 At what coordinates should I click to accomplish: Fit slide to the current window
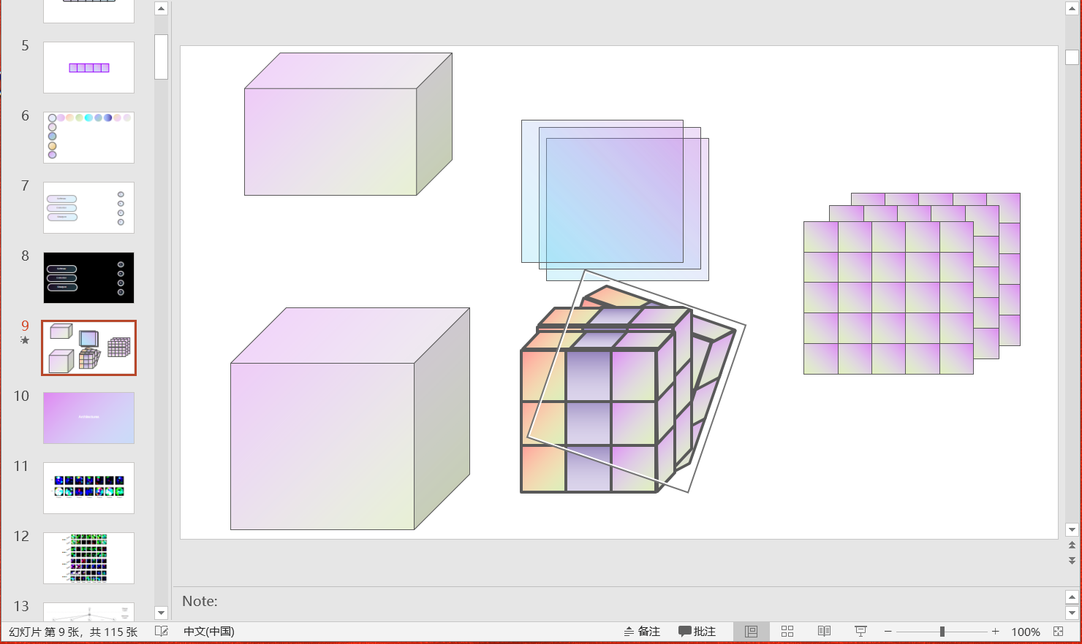pyautogui.click(x=1059, y=631)
